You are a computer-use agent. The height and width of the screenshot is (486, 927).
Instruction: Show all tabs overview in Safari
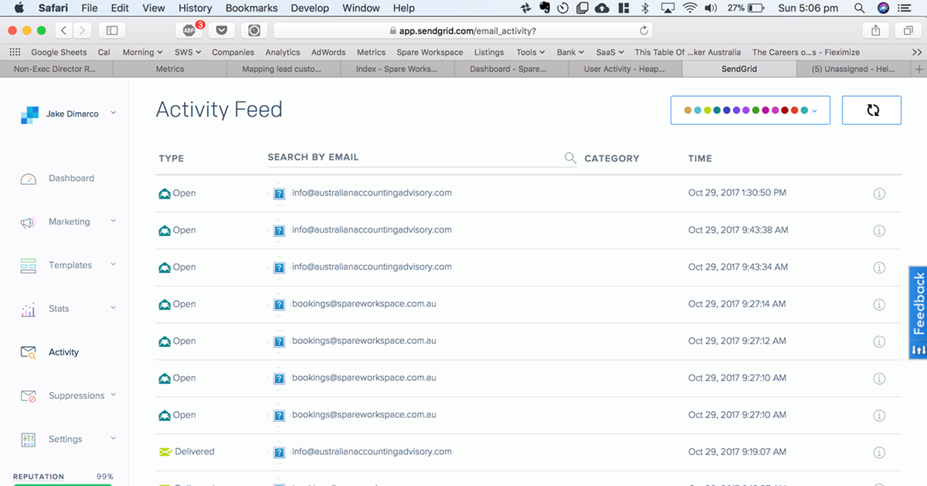(x=908, y=30)
